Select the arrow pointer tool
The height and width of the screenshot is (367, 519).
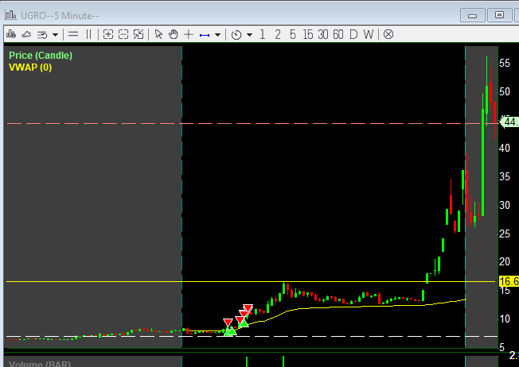tap(158, 34)
